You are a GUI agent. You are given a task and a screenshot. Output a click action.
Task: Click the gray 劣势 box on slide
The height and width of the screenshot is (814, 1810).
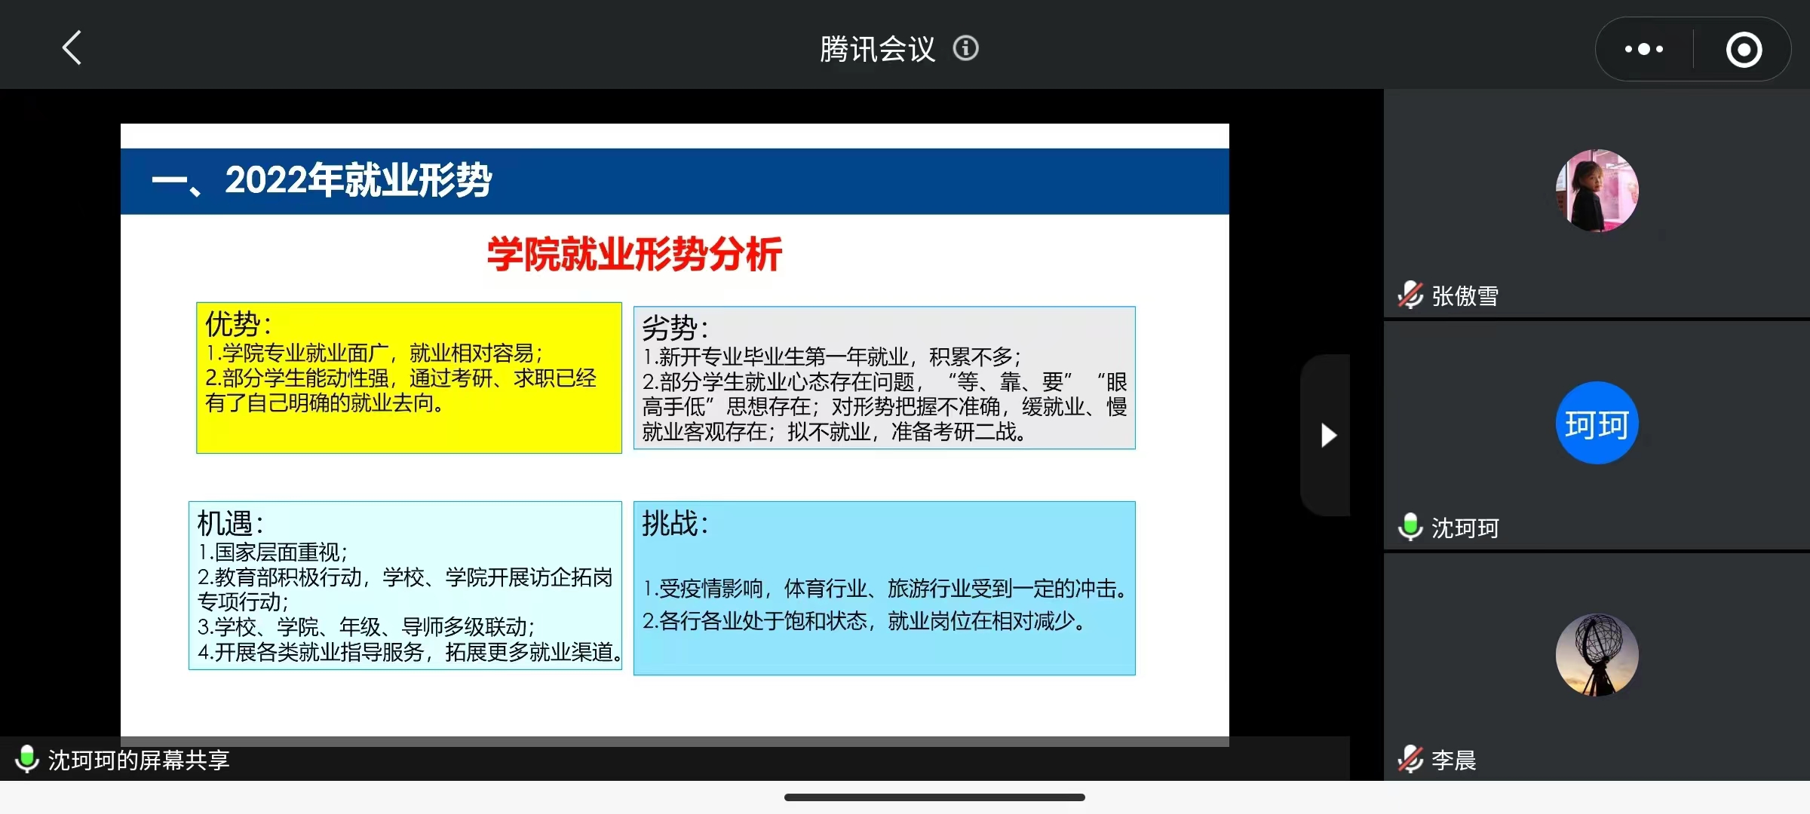pos(884,378)
